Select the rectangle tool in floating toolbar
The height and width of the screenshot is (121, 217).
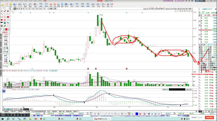115,114
